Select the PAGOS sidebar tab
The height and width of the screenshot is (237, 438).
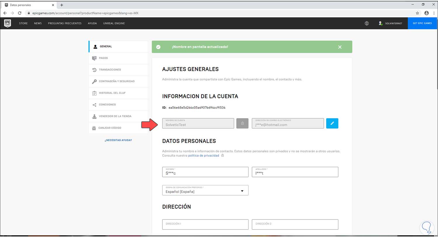[118, 58]
